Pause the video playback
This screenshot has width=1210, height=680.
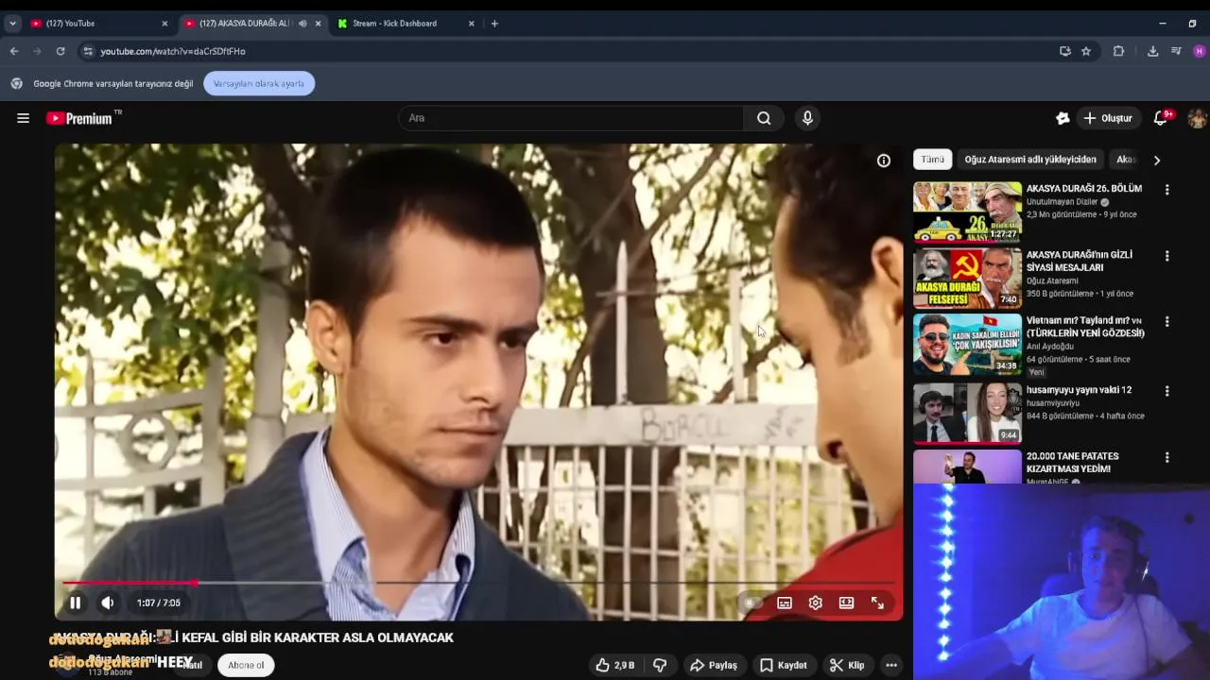tap(75, 603)
